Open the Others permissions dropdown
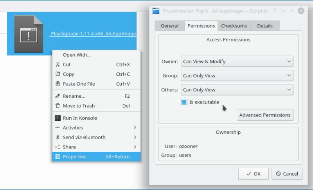The height and width of the screenshot is (190, 313). click(237, 90)
